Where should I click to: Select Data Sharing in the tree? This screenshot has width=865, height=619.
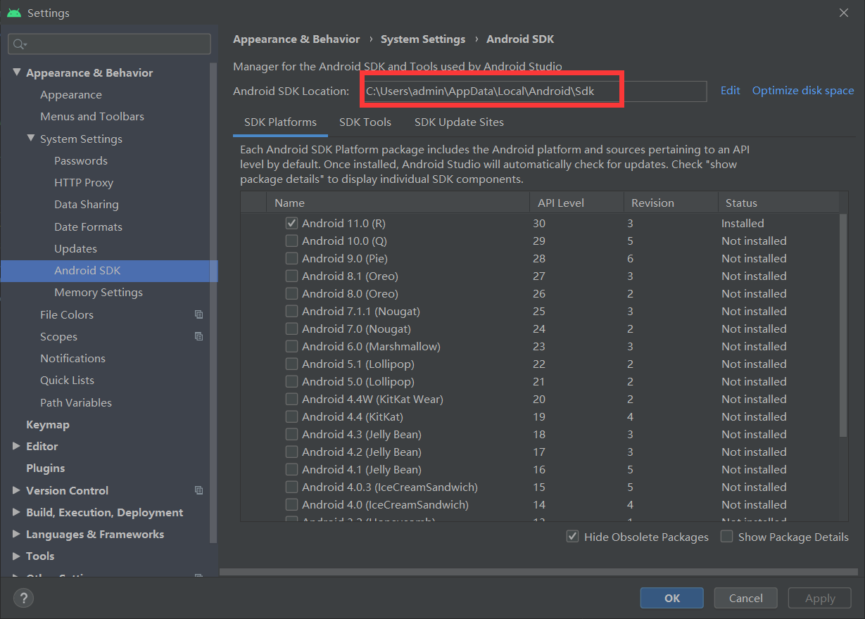pos(87,204)
